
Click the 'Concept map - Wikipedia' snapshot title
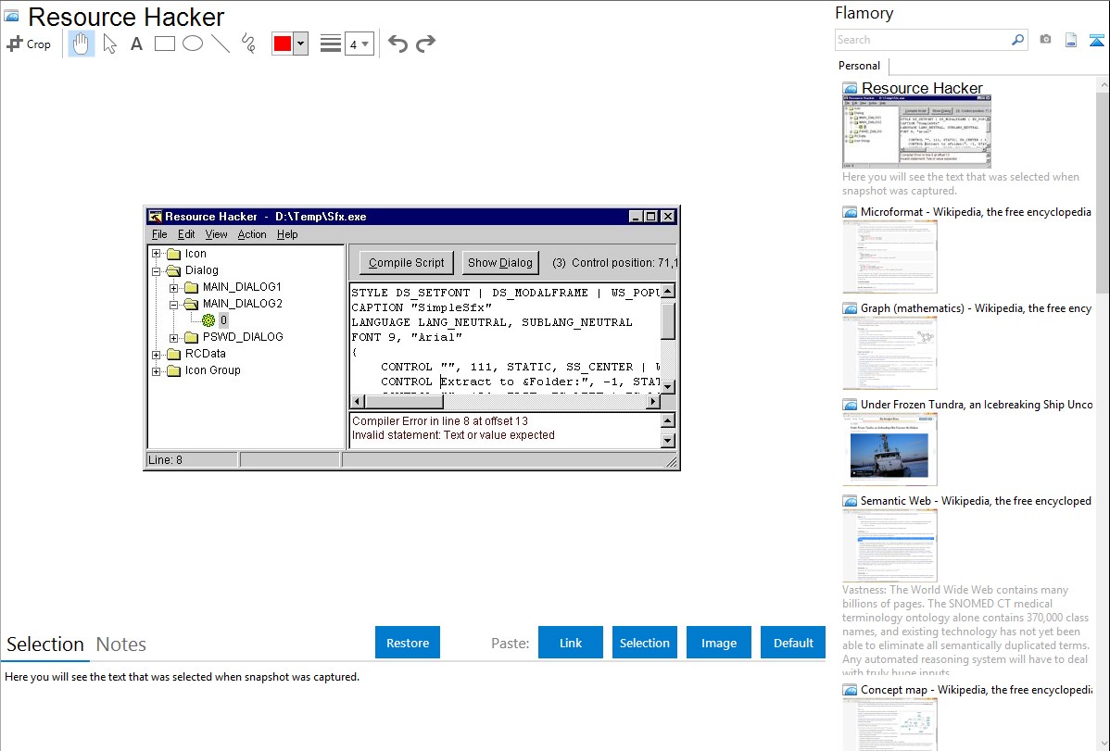[x=977, y=690]
